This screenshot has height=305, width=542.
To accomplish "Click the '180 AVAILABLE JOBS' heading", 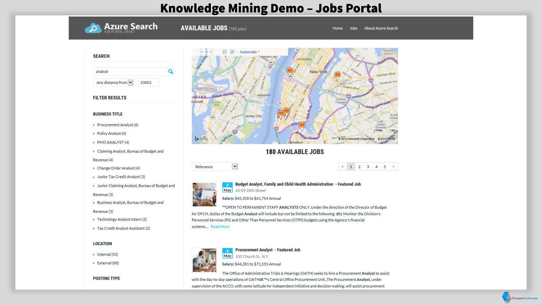I will click(295, 152).
